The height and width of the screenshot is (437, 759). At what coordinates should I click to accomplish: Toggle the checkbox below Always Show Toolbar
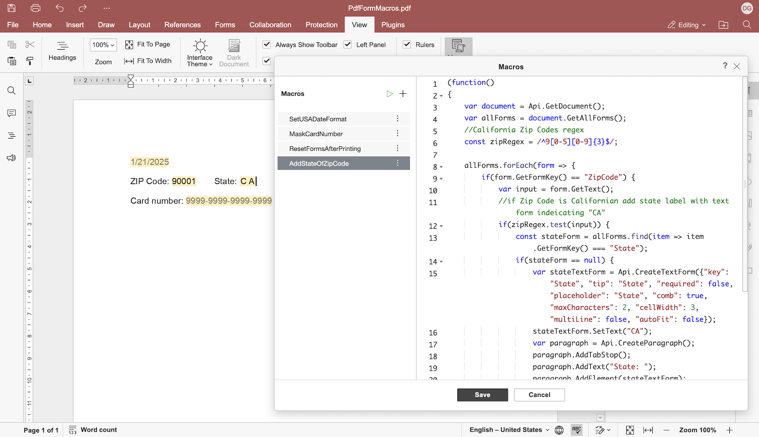[267, 61]
